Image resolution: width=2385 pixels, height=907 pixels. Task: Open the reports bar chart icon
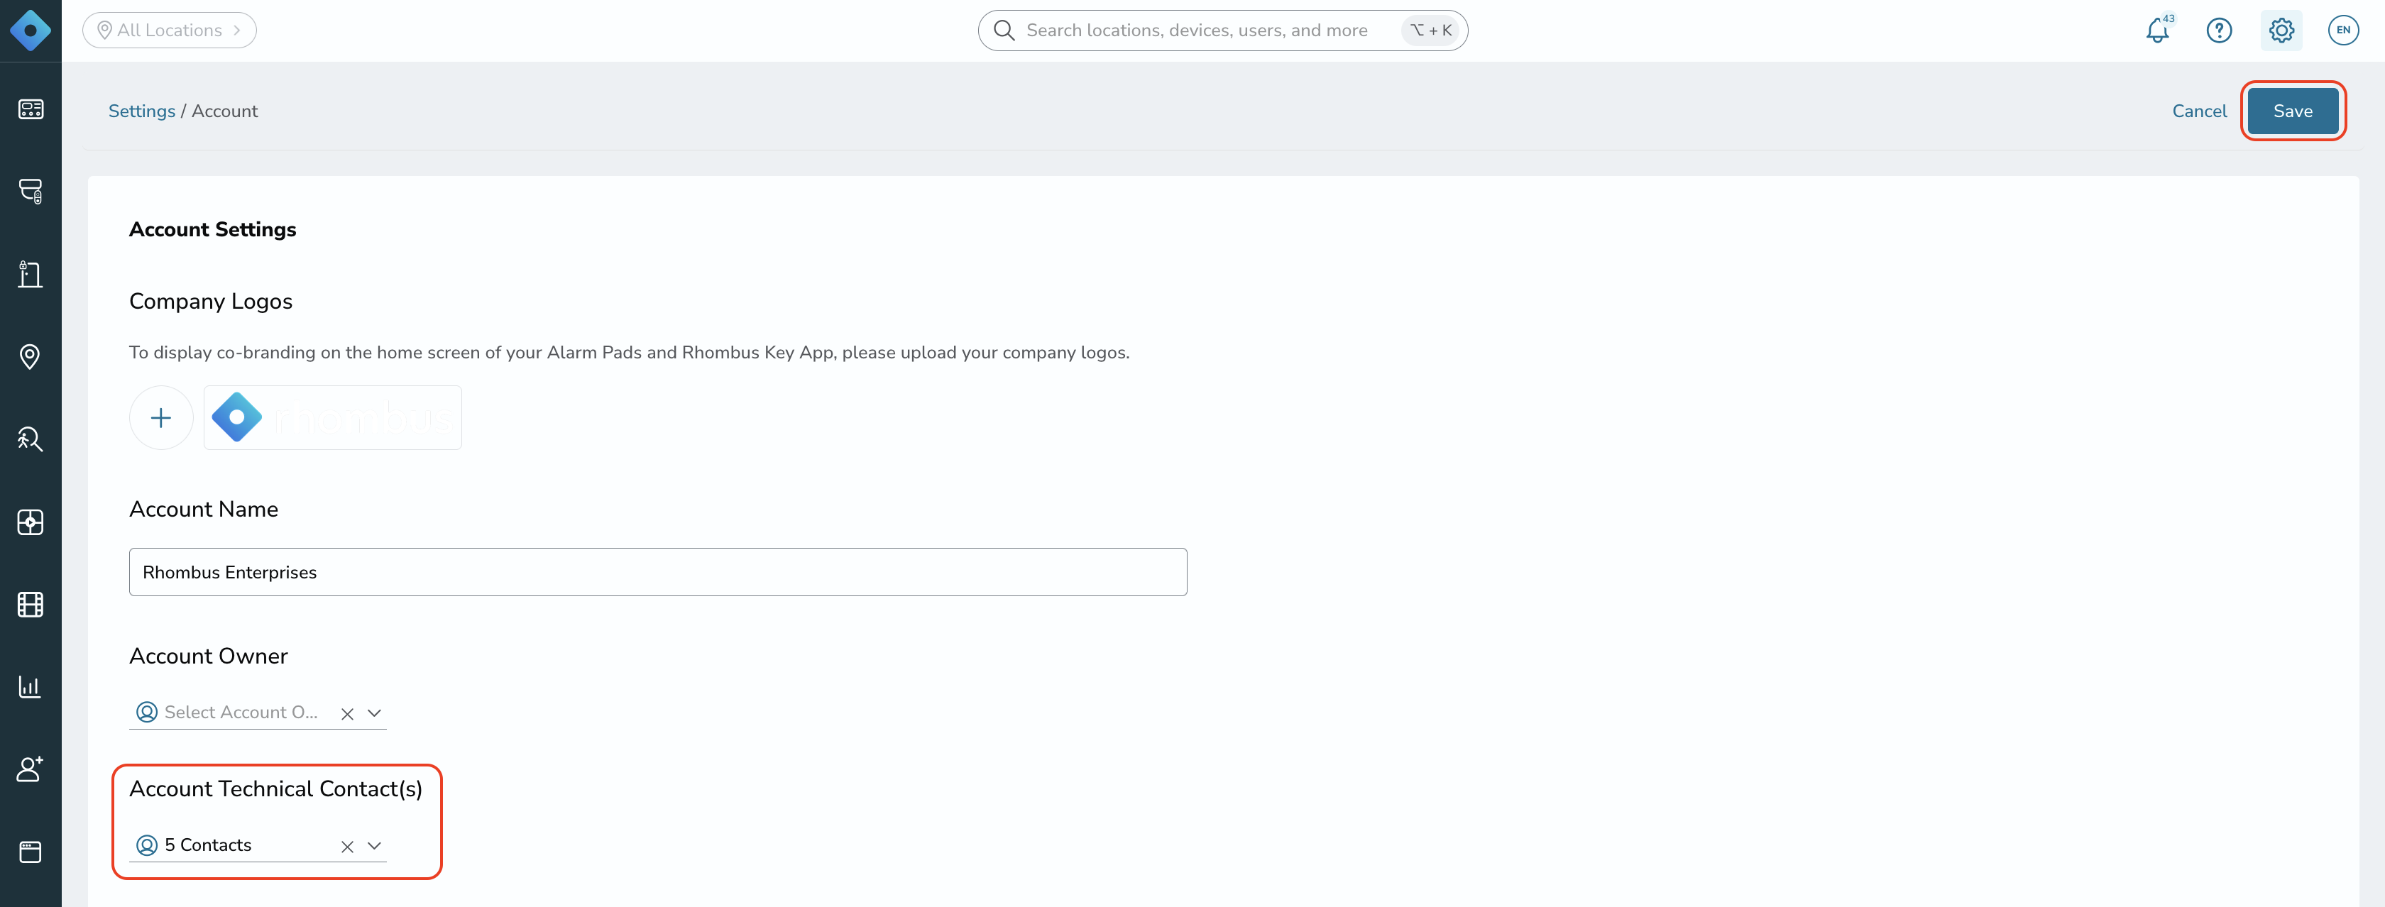coord(31,687)
